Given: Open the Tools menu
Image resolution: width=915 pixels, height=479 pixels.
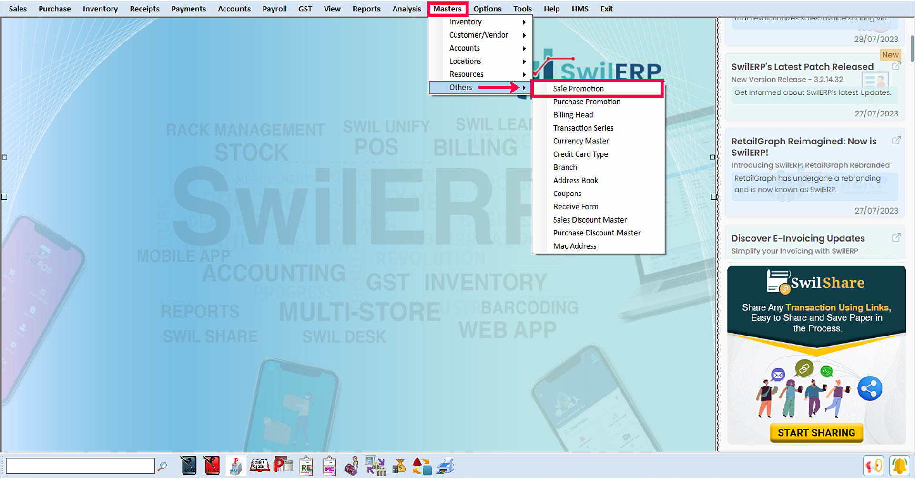Looking at the screenshot, I should [x=522, y=9].
